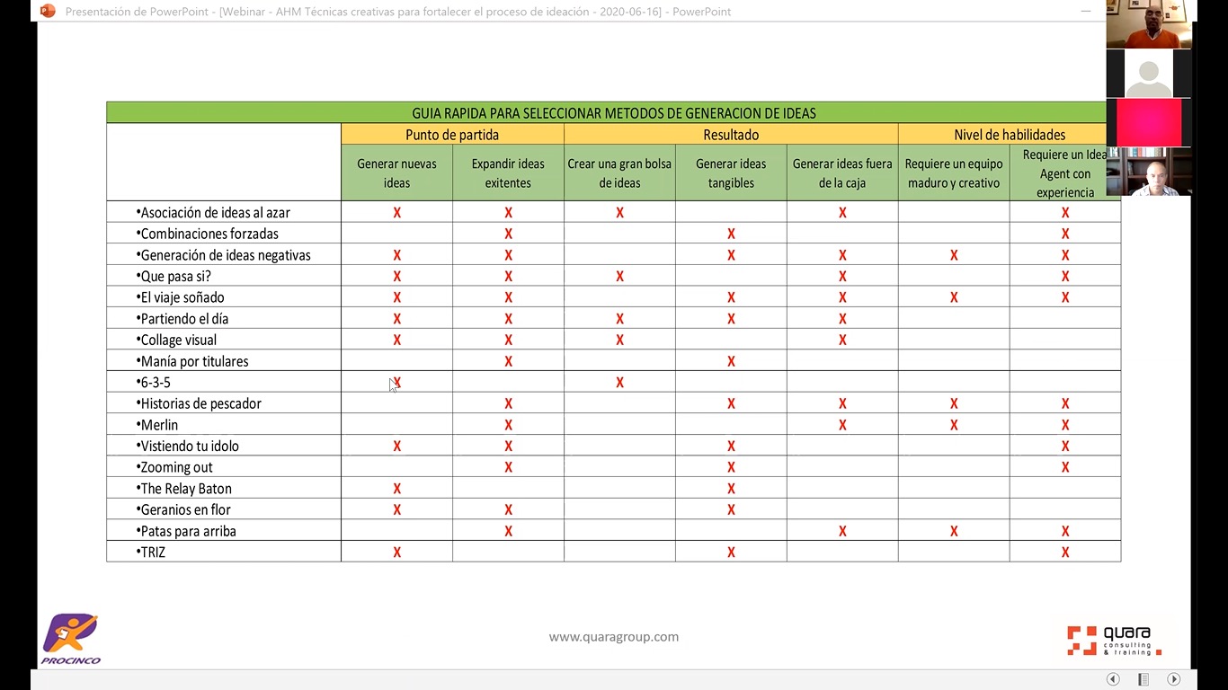Select the participant tile with grey avatar placeholder
Image resolution: width=1228 pixels, height=690 pixels.
1149,74
